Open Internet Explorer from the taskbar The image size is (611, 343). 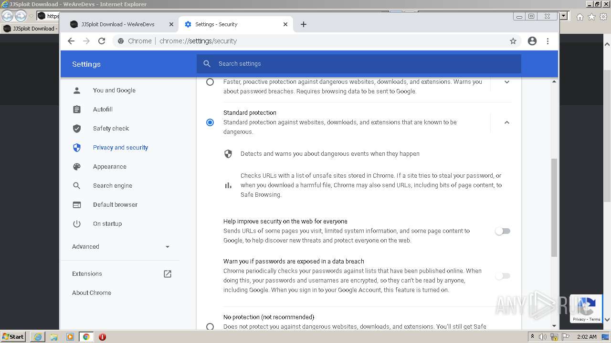38,337
